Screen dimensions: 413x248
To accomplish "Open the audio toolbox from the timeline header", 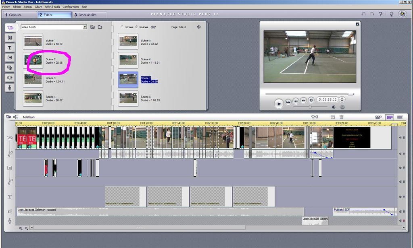I will pyautogui.click(x=16, y=117).
